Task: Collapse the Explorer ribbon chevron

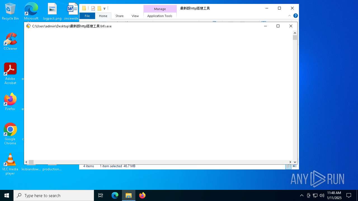Action: click(289, 16)
